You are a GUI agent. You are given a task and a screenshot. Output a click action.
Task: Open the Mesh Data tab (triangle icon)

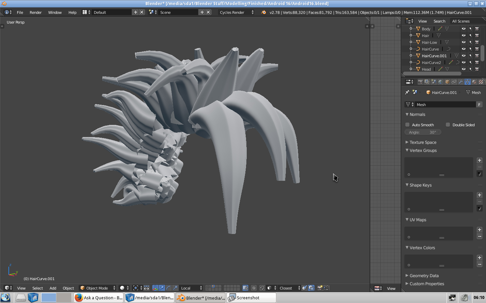click(x=467, y=82)
